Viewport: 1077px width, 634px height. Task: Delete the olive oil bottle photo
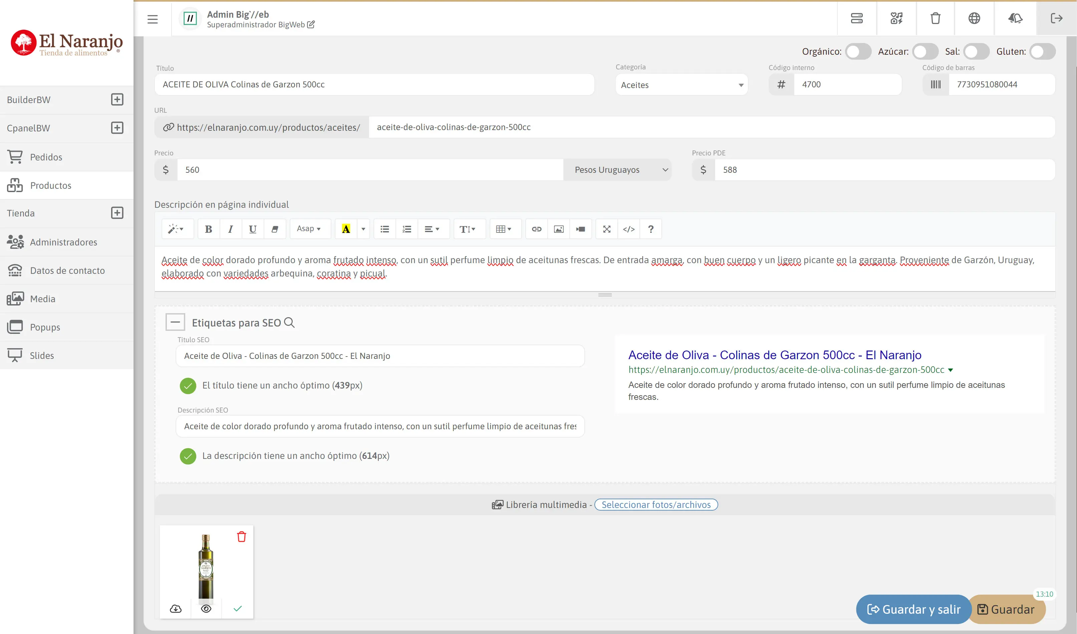(x=242, y=537)
